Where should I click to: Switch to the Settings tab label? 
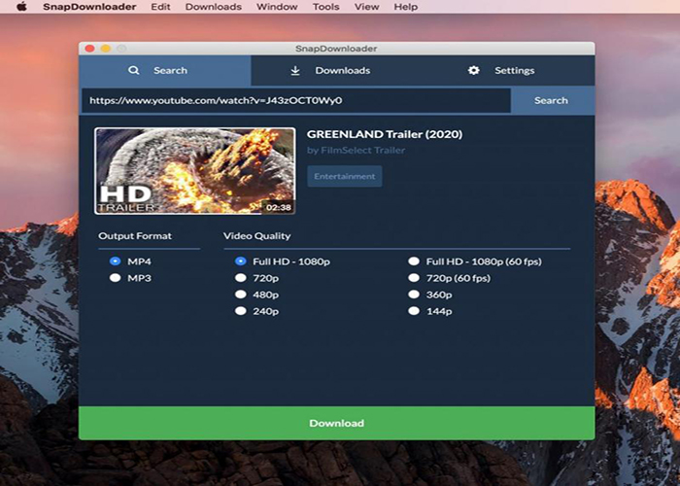(x=514, y=70)
